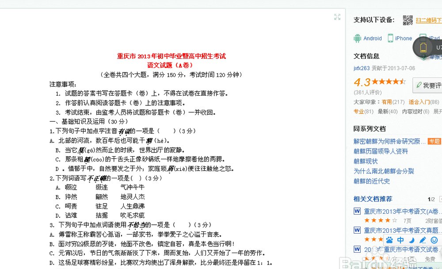Click the QR code image to download

coord(408,21)
